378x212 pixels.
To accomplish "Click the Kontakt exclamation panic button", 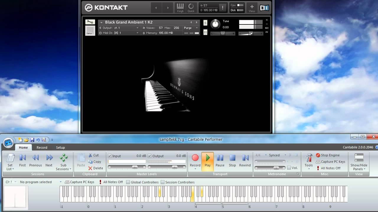I will pos(223,8).
